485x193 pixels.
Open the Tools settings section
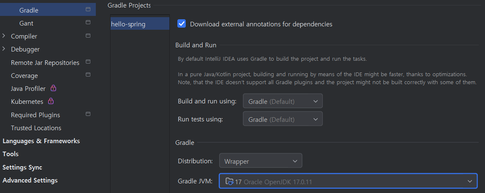point(11,154)
